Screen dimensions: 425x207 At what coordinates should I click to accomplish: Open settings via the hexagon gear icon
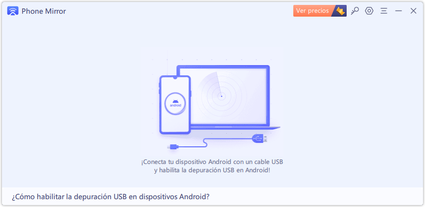pos(369,11)
